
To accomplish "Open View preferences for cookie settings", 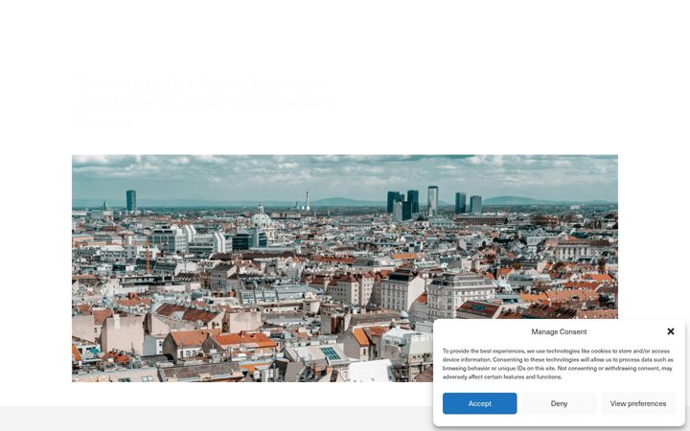I will [638, 403].
